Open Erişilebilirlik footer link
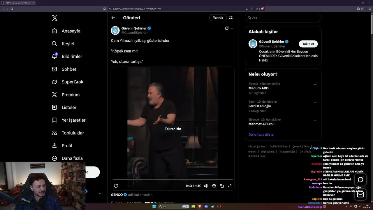 coord(268,152)
